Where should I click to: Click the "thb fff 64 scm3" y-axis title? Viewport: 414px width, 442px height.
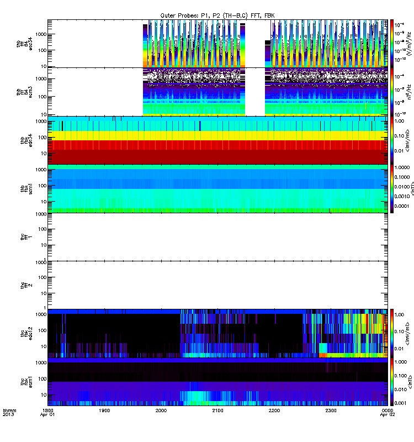point(24,92)
